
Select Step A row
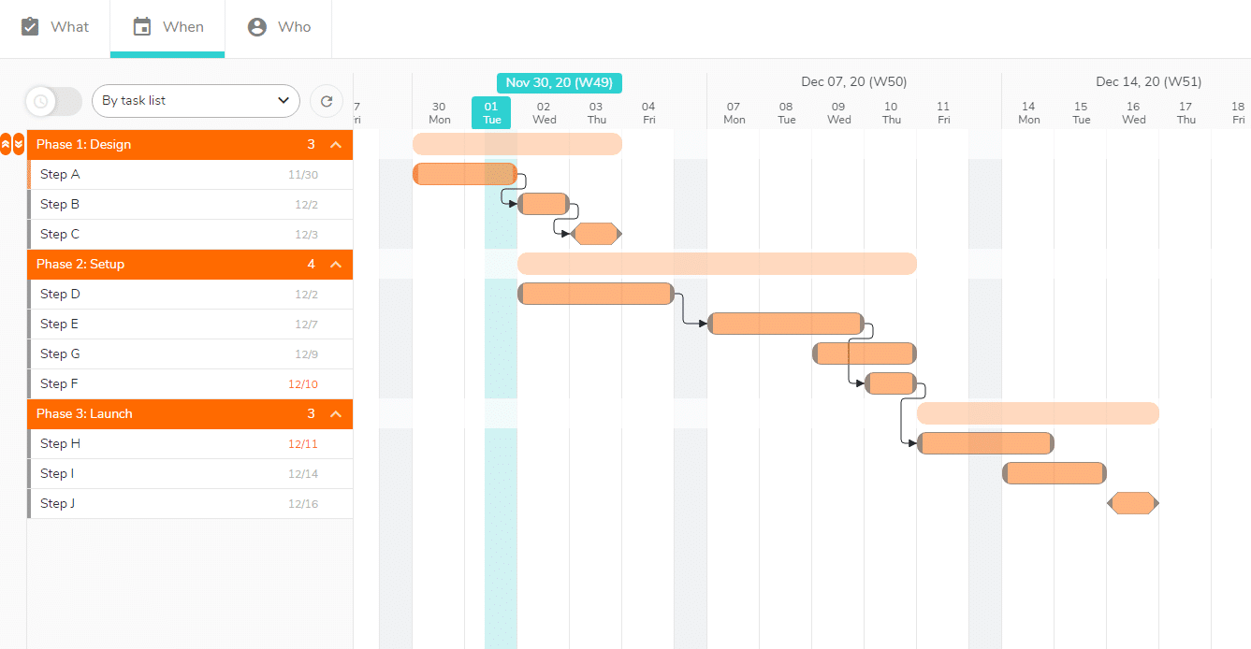click(190, 175)
